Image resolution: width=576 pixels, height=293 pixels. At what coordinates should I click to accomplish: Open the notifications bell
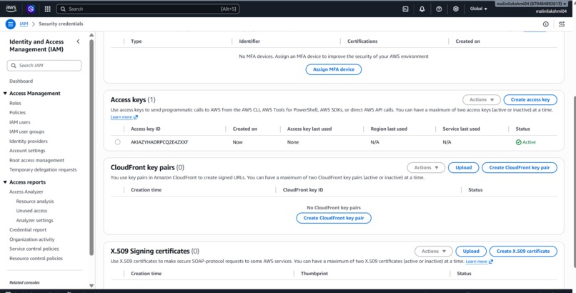click(x=422, y=9)
